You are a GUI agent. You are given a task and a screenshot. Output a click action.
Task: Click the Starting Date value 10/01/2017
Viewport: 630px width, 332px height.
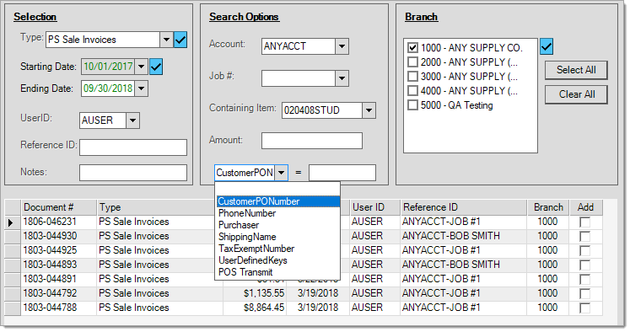108,67
